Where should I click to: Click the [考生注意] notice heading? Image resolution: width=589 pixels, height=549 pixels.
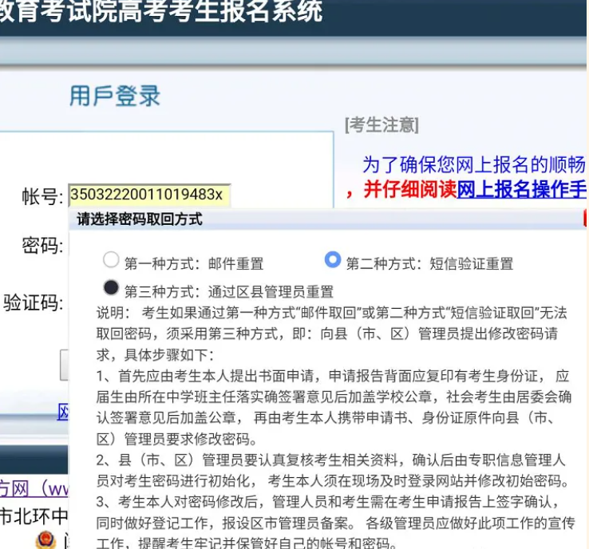[x=381, y=125]
